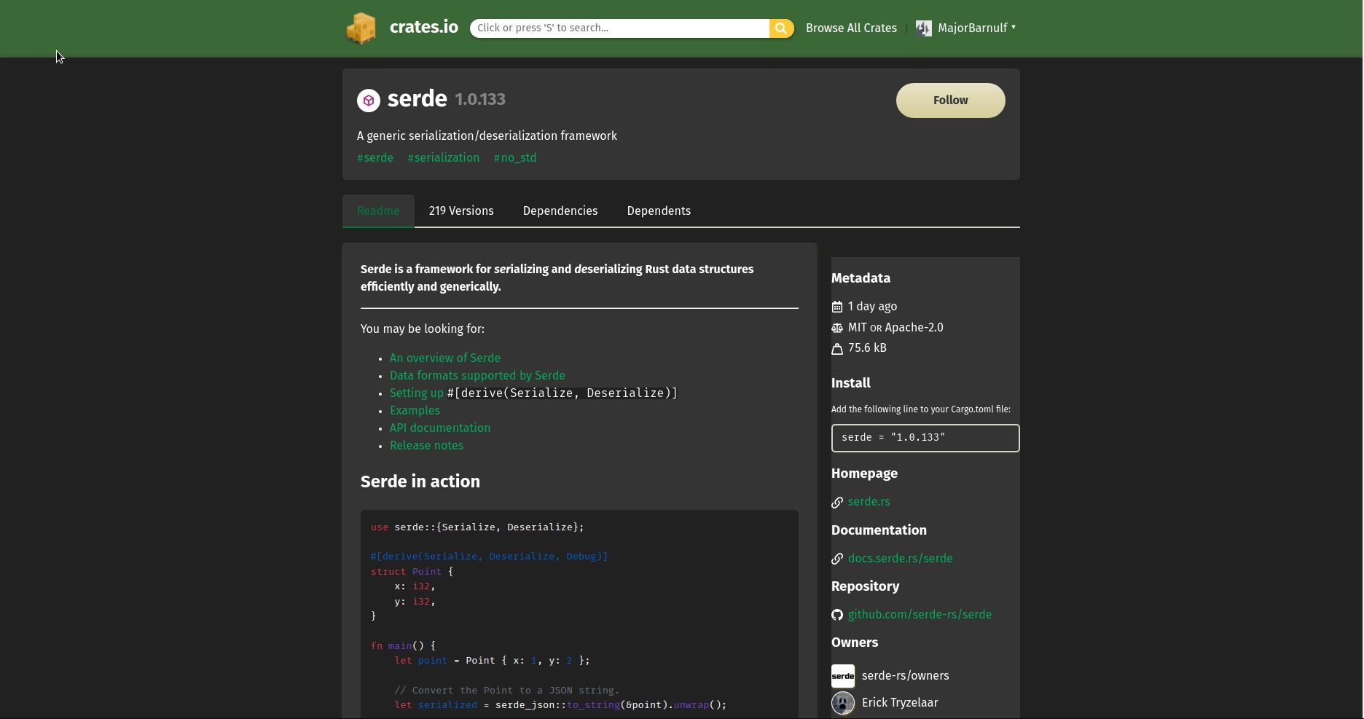Click the link icon next to docs.serde.rs/serde

point(837,559)
